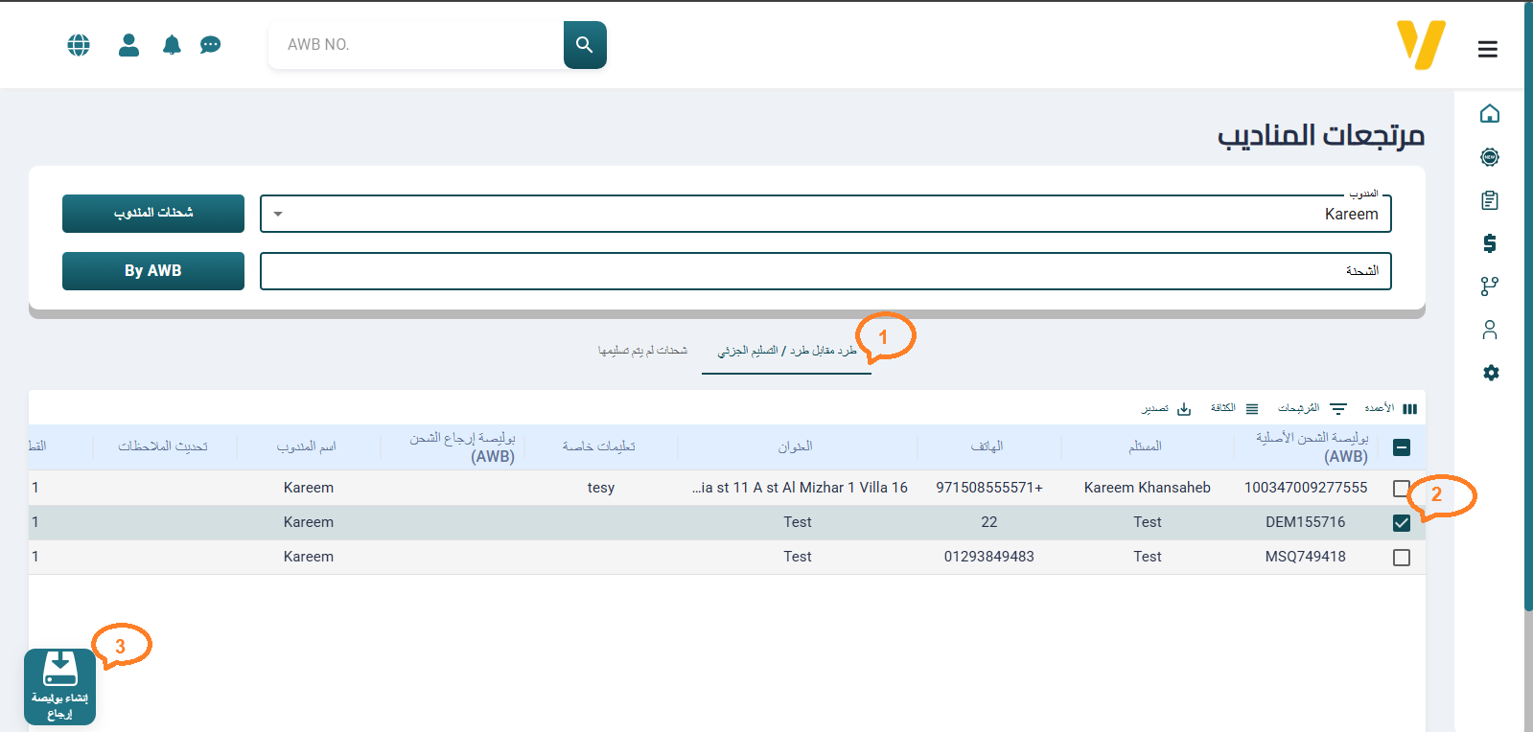The image size is (1533, 732).
Task: Click the yellow V logo
Action: [1421, 45]
